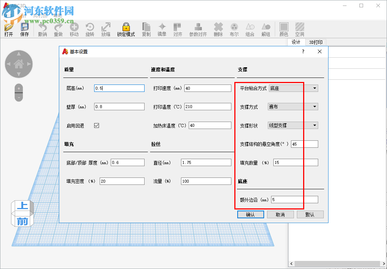
Task: Click the 取消 button
Action: pos(280,215)
